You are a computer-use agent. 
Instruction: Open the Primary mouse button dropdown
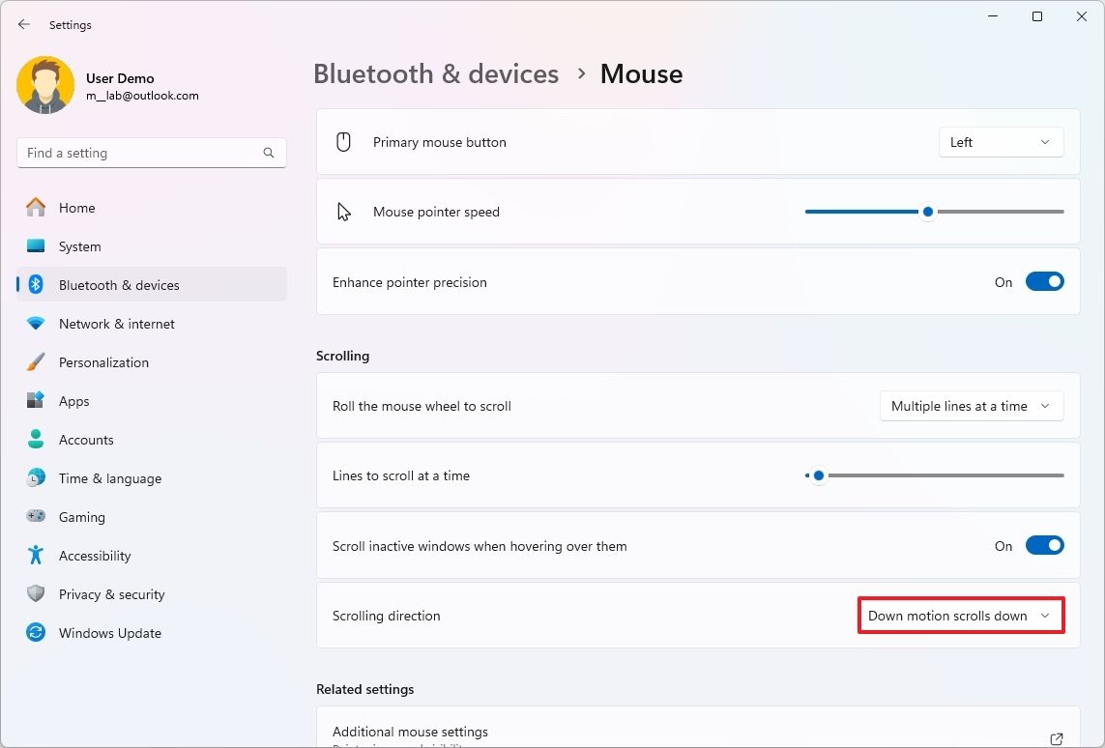pyautogui.click(x=1001, y=141)
